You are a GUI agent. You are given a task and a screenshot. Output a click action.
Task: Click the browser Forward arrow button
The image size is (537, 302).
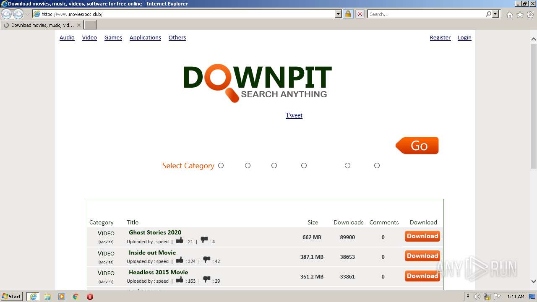(x=18, y=14)
